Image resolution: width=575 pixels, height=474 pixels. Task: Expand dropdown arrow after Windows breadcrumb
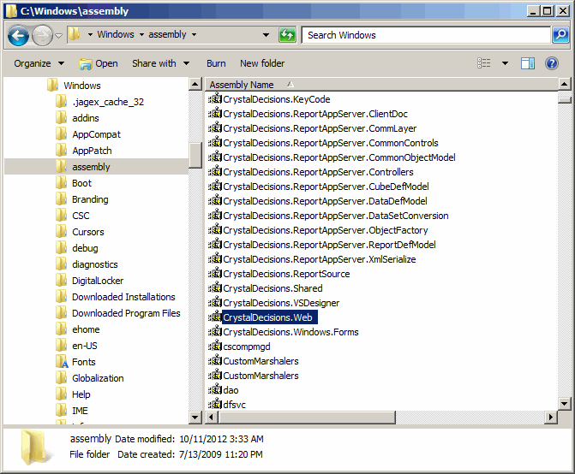click(x=141, y=35)
